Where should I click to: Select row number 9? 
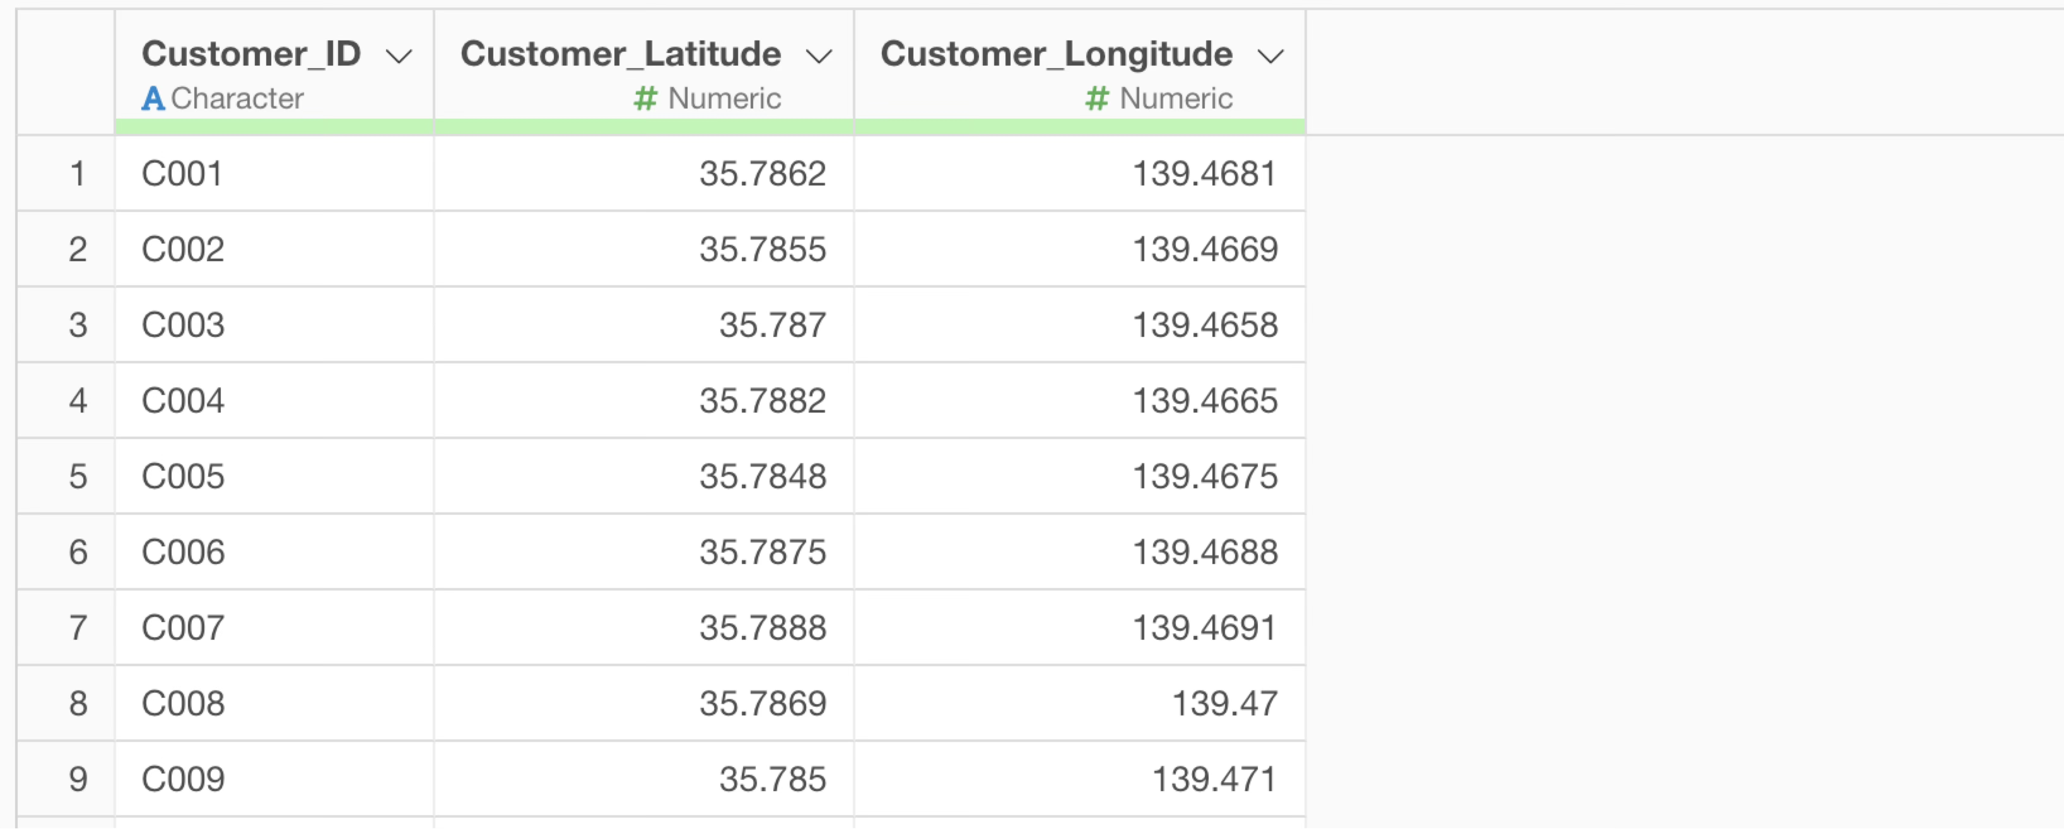click(x=77, y=779)
